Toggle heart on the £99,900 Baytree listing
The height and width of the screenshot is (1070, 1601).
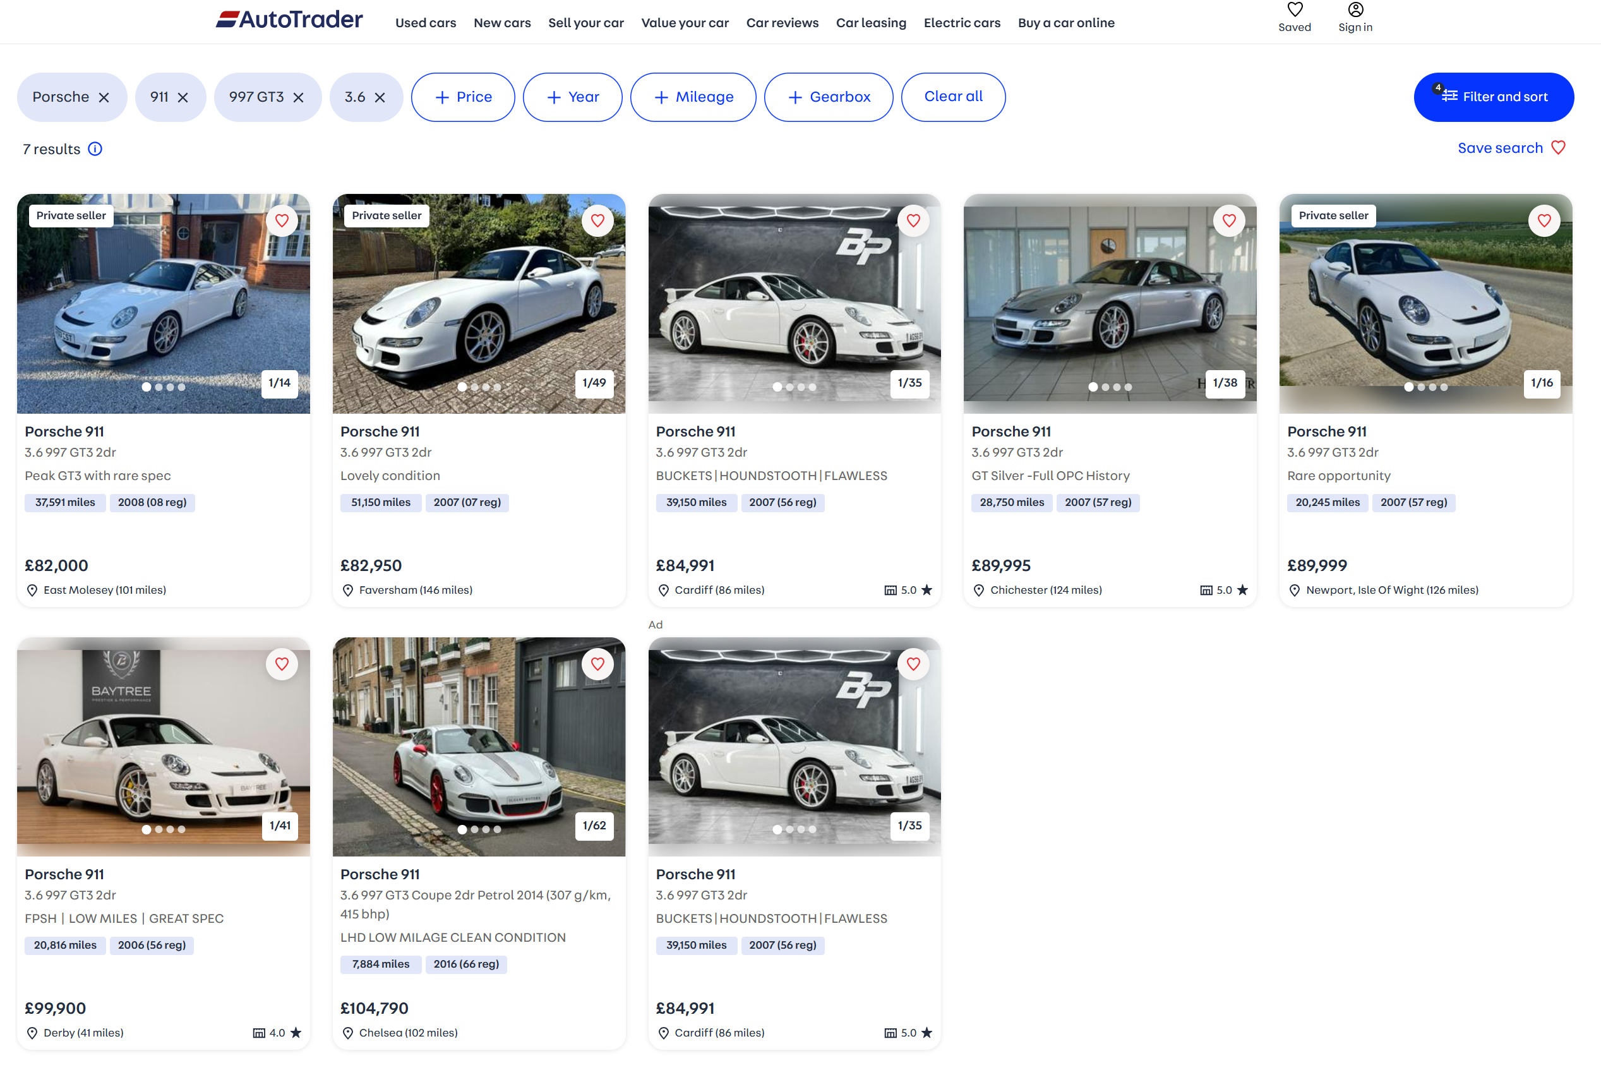point(282,663)
